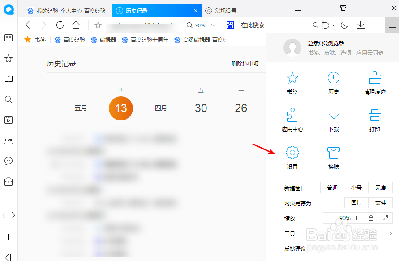Click + to increase page zoom
The height and width of the screenshot is (261, 399).
356,218
